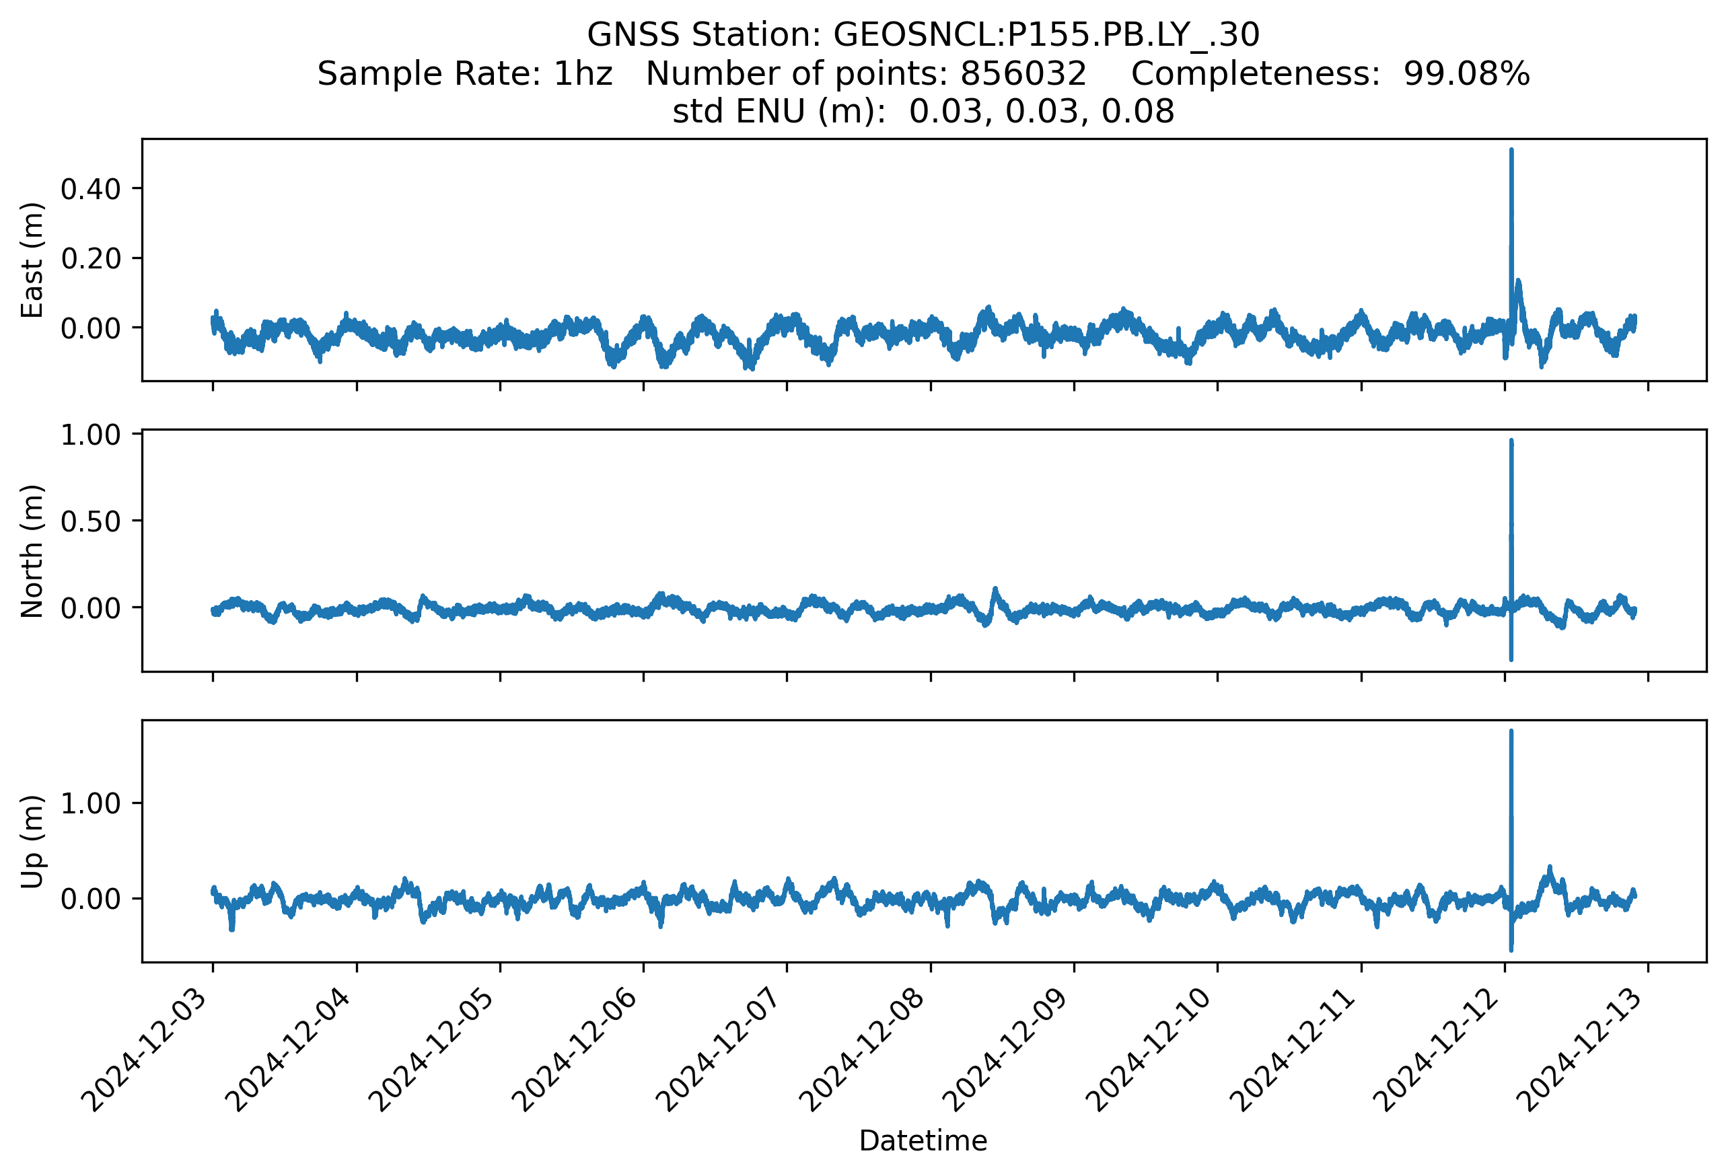Click the Number of points 856032 text
Image resolution: width=1726 pixels, height=1176 pixels.
click(865, 73)
